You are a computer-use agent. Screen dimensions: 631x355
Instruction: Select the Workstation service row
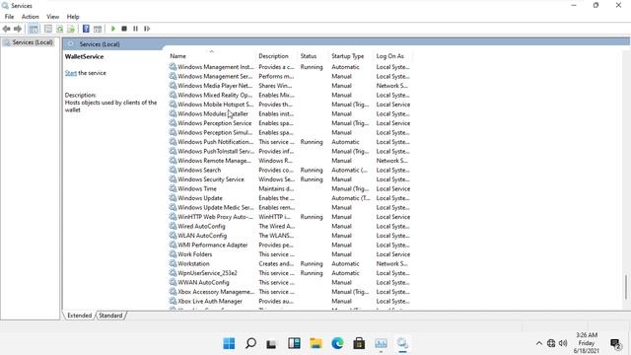tap(290, 263)
